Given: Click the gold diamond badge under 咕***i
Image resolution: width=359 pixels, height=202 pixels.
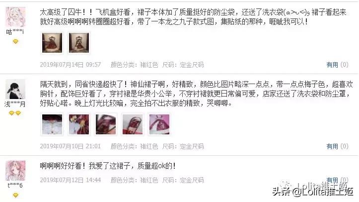Looking at the screenshot, I should tap(15, 41).
